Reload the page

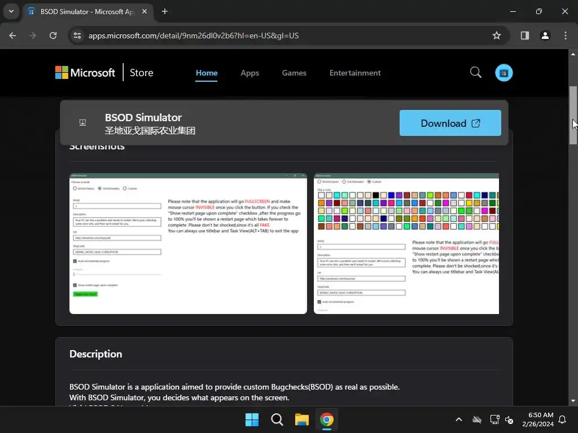point(53,36)
